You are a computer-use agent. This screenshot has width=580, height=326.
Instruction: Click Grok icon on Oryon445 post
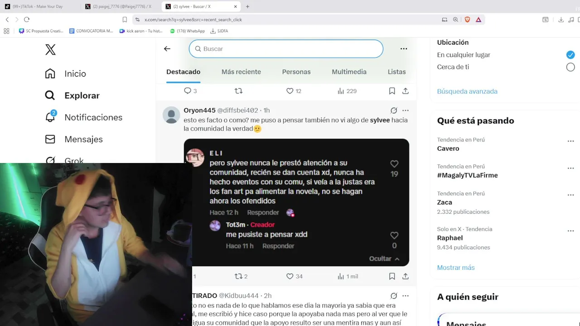point(394,110)
